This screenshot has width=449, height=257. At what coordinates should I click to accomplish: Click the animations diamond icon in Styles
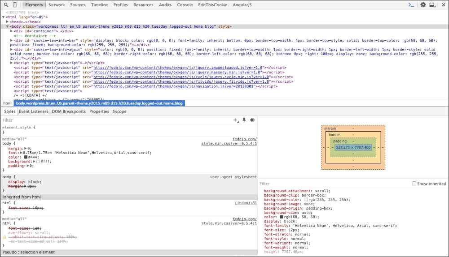pyautogui.click(x=252, y=120)
